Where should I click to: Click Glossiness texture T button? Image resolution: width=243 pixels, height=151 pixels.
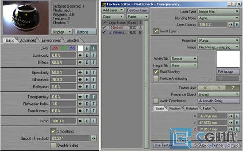93,79
